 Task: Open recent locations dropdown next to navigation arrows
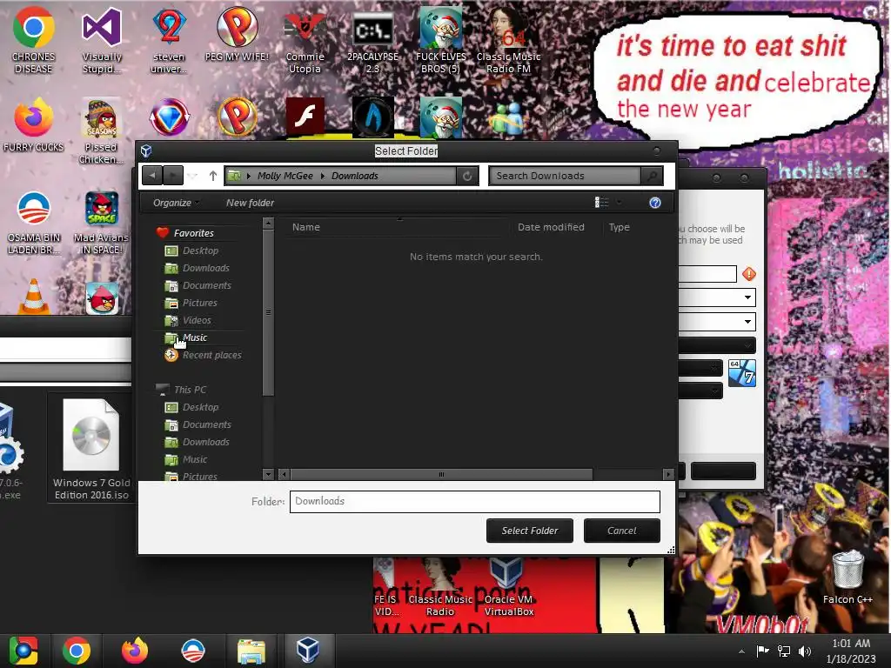click(193, 176)
